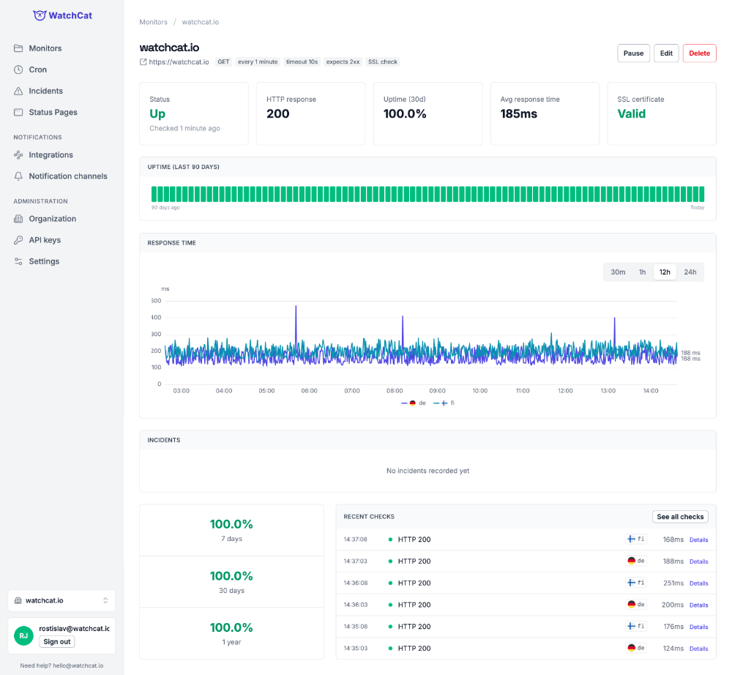This screenshot has width=732, height=675.
Task: Click the 'every 1 minute' tag
Action: 258,61
